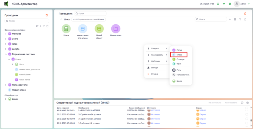Screen dimensions: 253x129
Task: Choose Импорт from the context menu
Action: pos(155,67)
